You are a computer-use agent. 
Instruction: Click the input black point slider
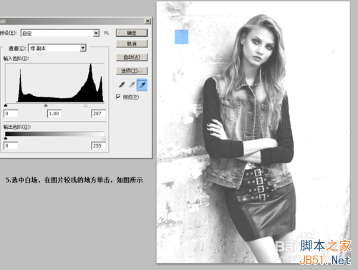pyautogui.click(x=6, y=105)
